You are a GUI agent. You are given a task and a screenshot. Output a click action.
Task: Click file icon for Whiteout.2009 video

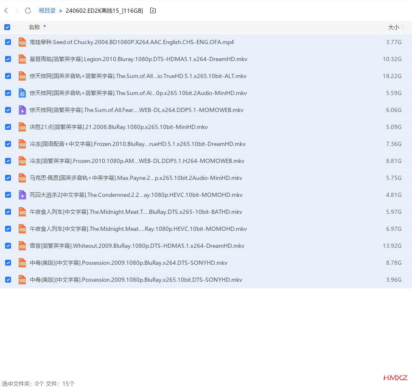[22, 246]
